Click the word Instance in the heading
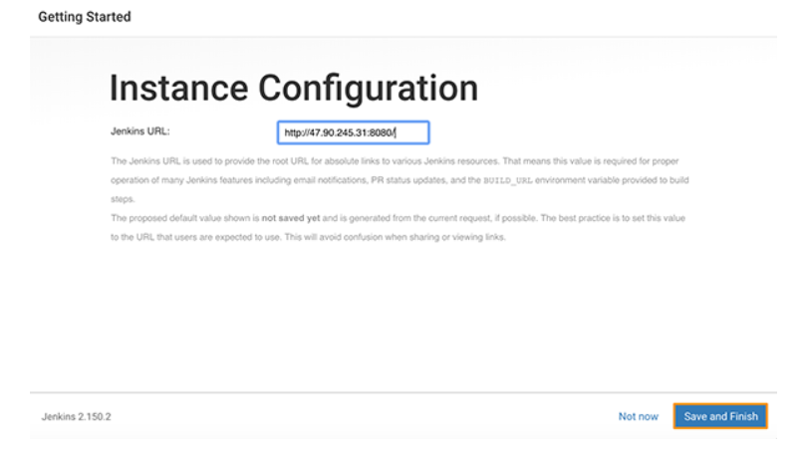 [178, 89]
